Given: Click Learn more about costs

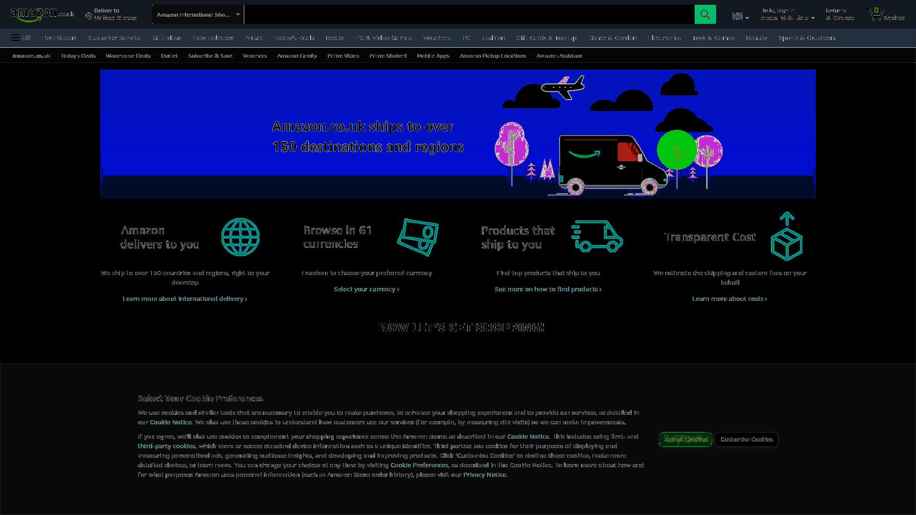Looking at the screenshot, I should (x=729, y=299).
